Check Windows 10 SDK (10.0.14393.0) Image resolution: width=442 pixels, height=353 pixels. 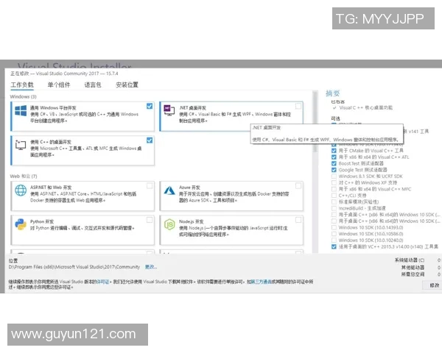(334, 227)
